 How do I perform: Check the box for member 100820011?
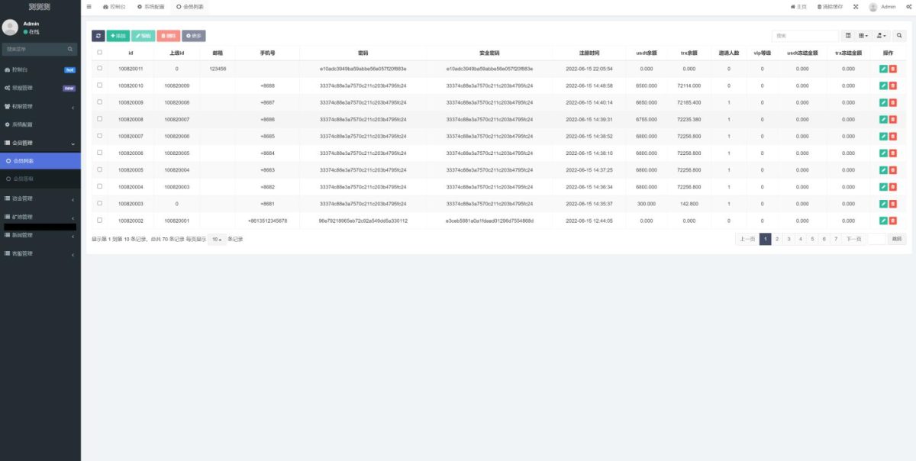(99, 69)
